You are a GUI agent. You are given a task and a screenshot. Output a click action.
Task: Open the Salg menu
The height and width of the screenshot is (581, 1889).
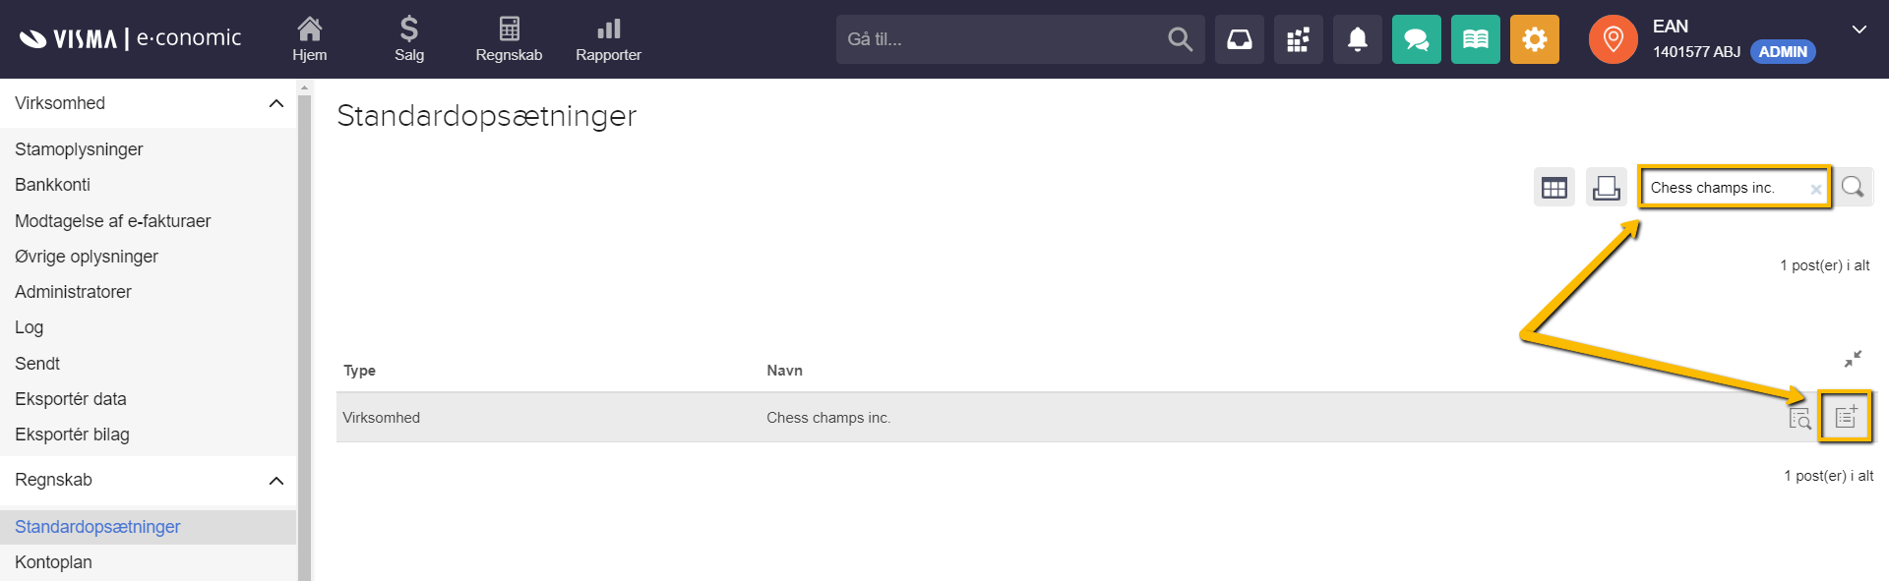409,39
